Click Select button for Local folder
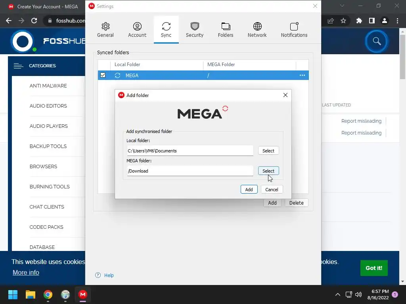 coord(268,151)
